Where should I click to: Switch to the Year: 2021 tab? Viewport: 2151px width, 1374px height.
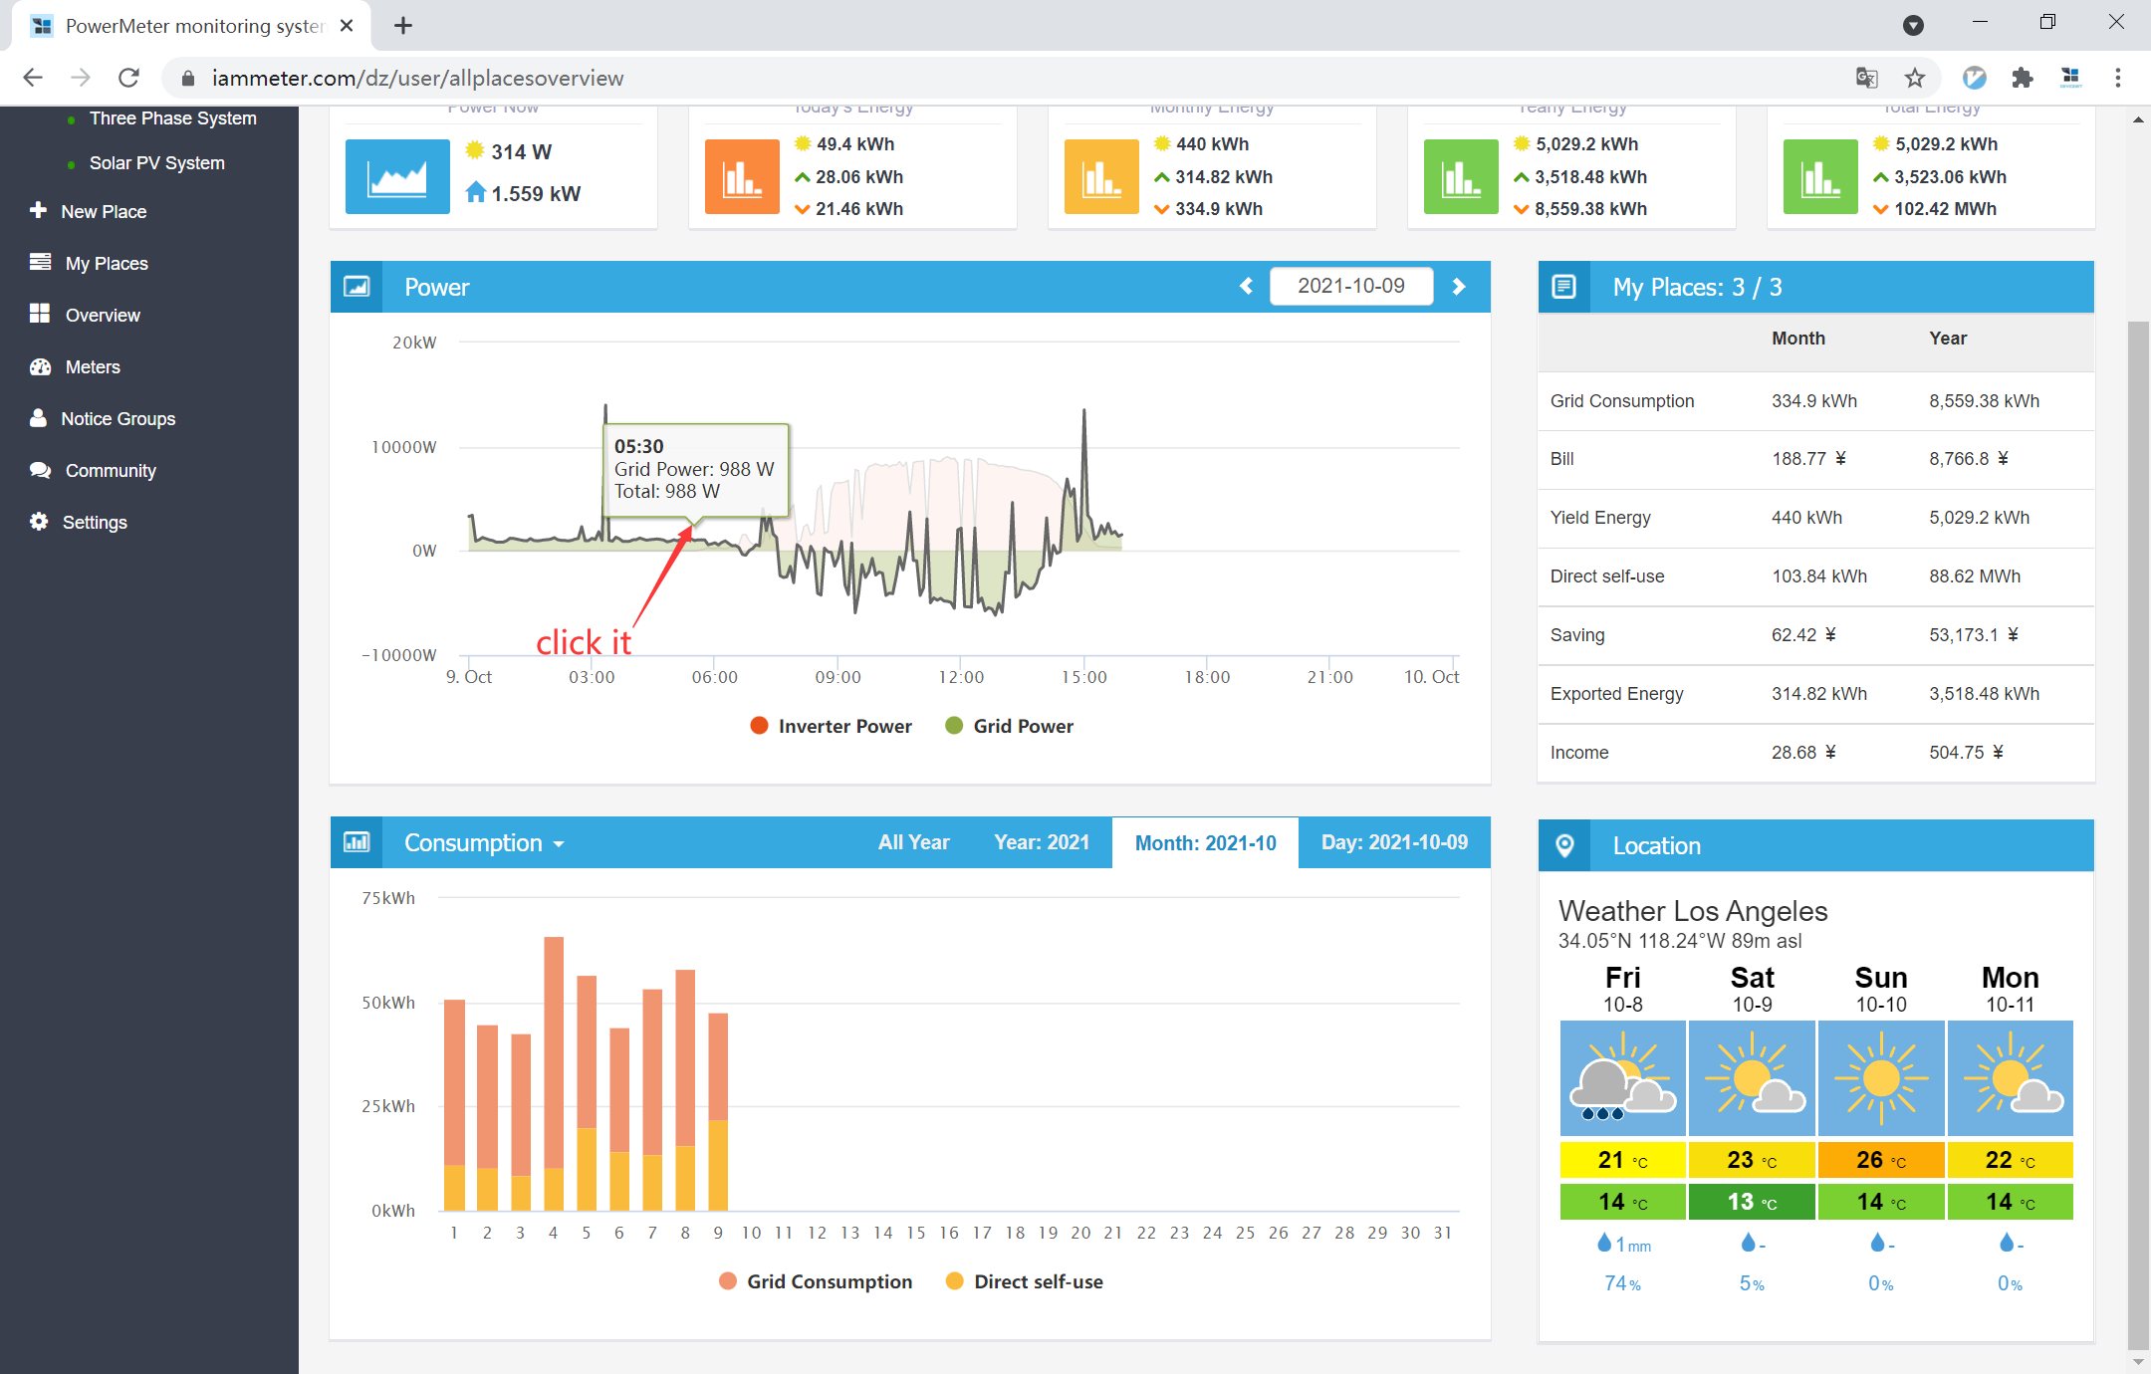click(x=1042, y=842)
